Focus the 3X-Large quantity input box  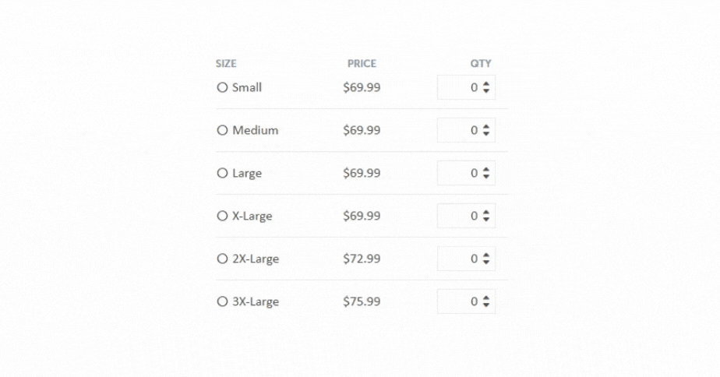[x=458, y=301]
